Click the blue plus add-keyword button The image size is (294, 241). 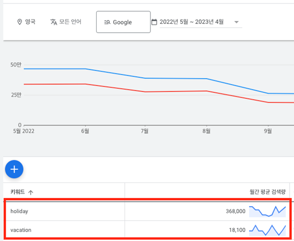pyautogui.click(x=14, y=169)
